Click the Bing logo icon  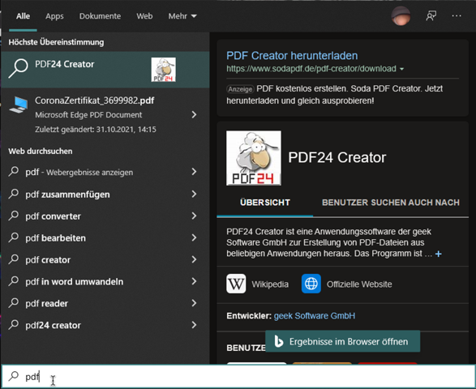click(278, 341)
